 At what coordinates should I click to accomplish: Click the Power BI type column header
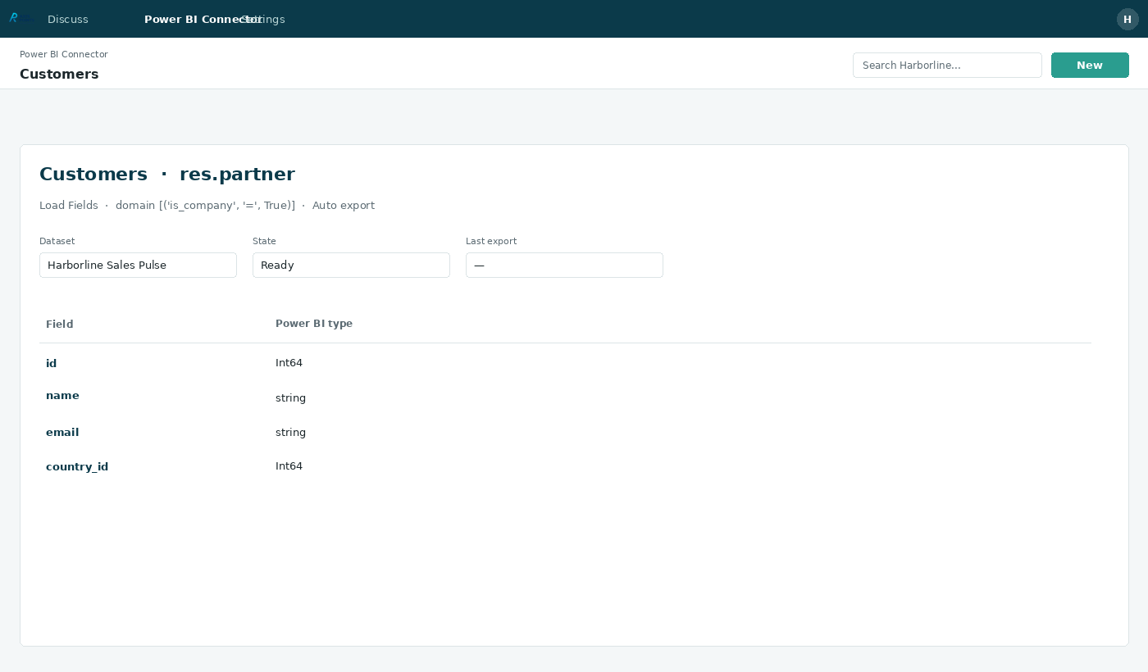point(314,324)
